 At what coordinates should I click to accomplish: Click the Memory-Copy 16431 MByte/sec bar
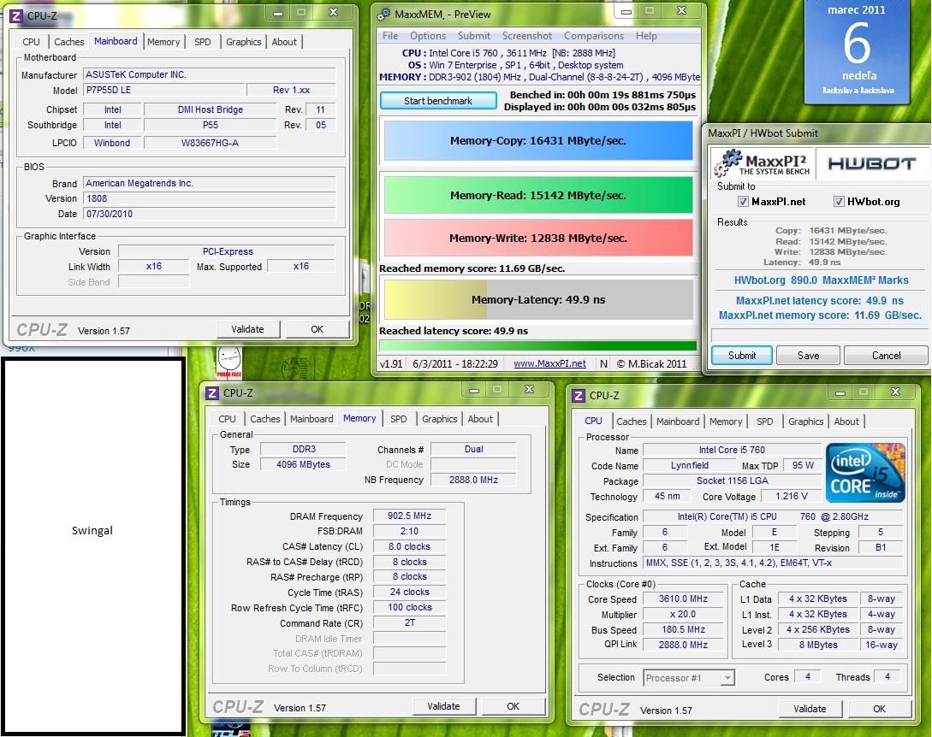pos(538,141)
